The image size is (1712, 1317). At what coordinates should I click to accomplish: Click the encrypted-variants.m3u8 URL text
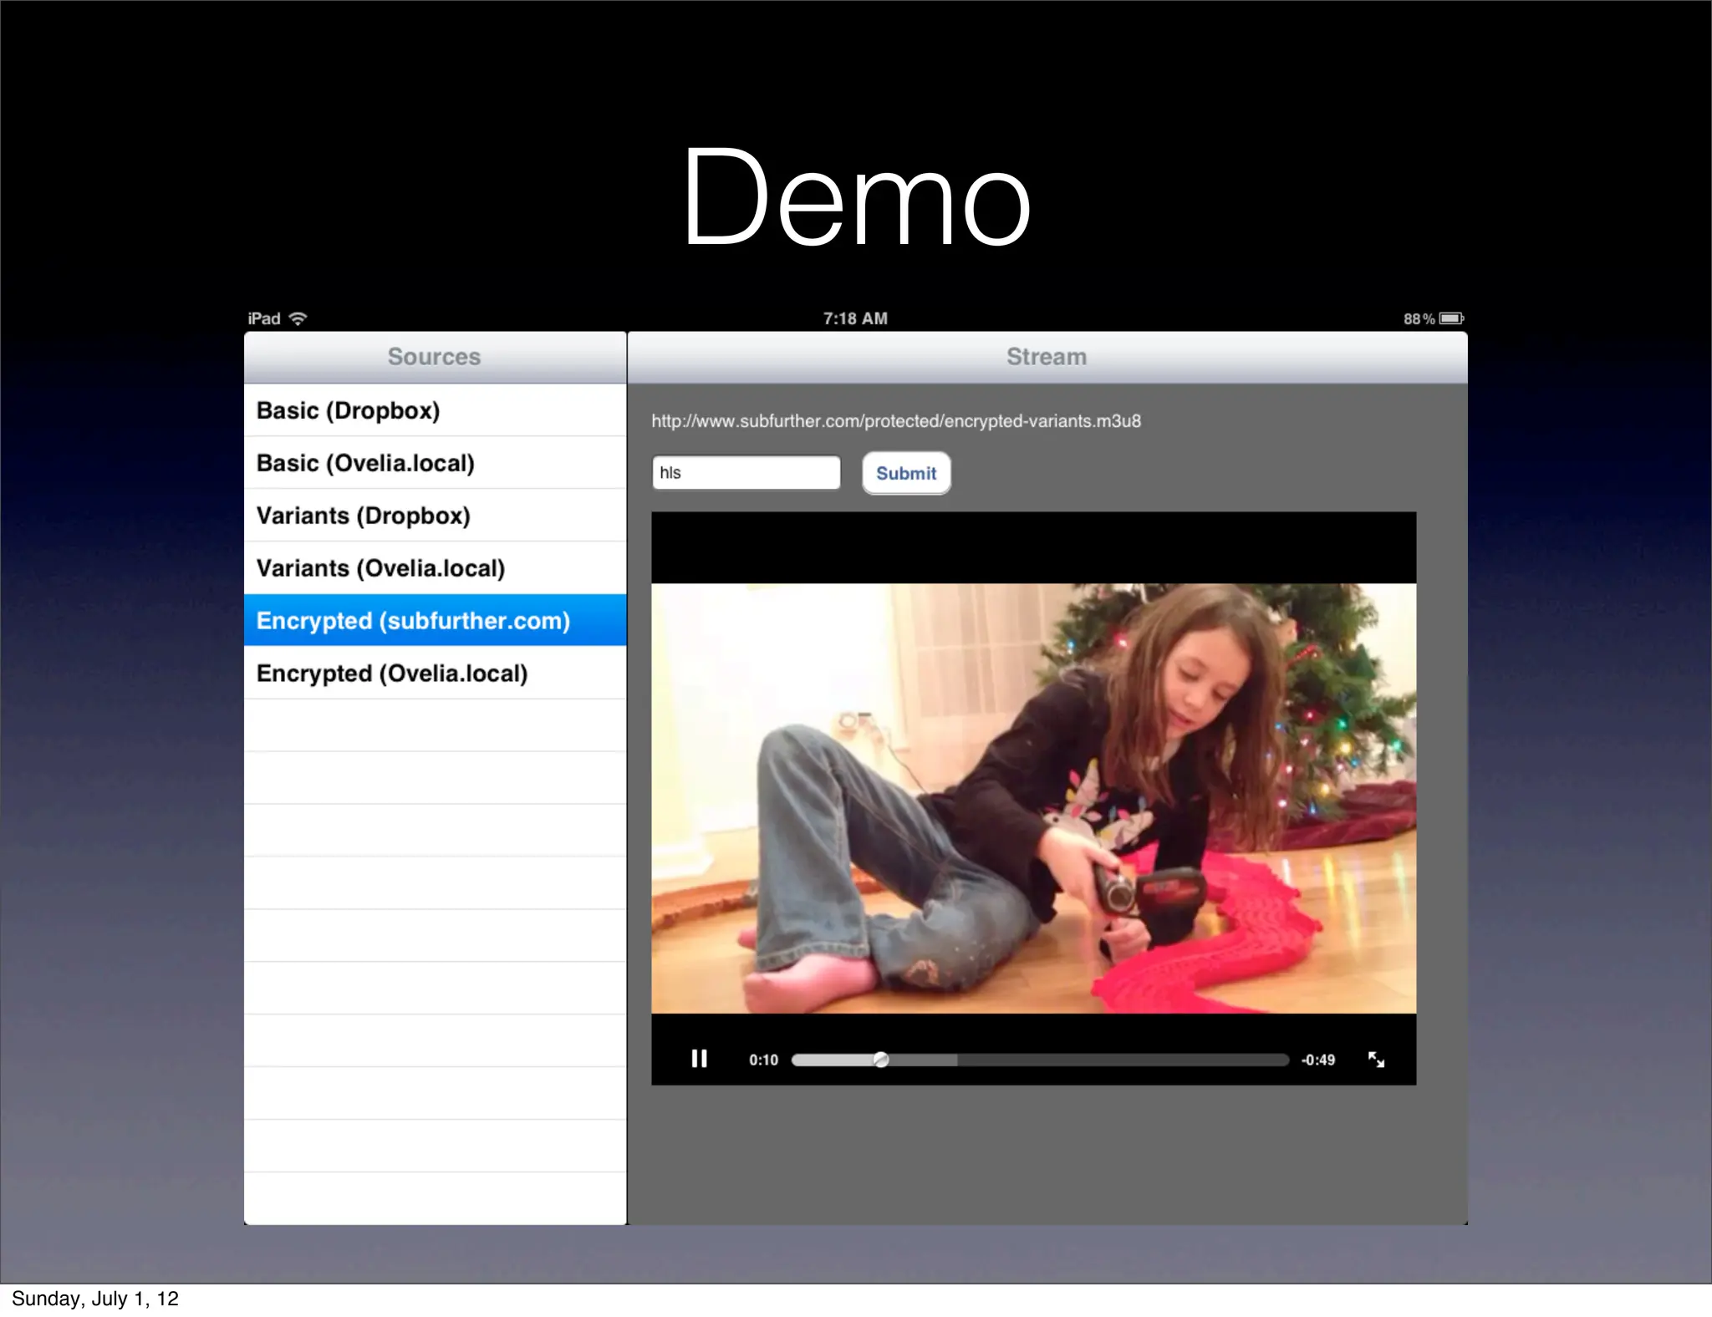click(x=895, y=421)
